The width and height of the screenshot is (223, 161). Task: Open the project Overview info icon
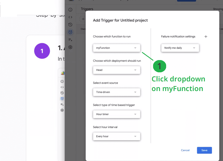[x=70, y=10]
